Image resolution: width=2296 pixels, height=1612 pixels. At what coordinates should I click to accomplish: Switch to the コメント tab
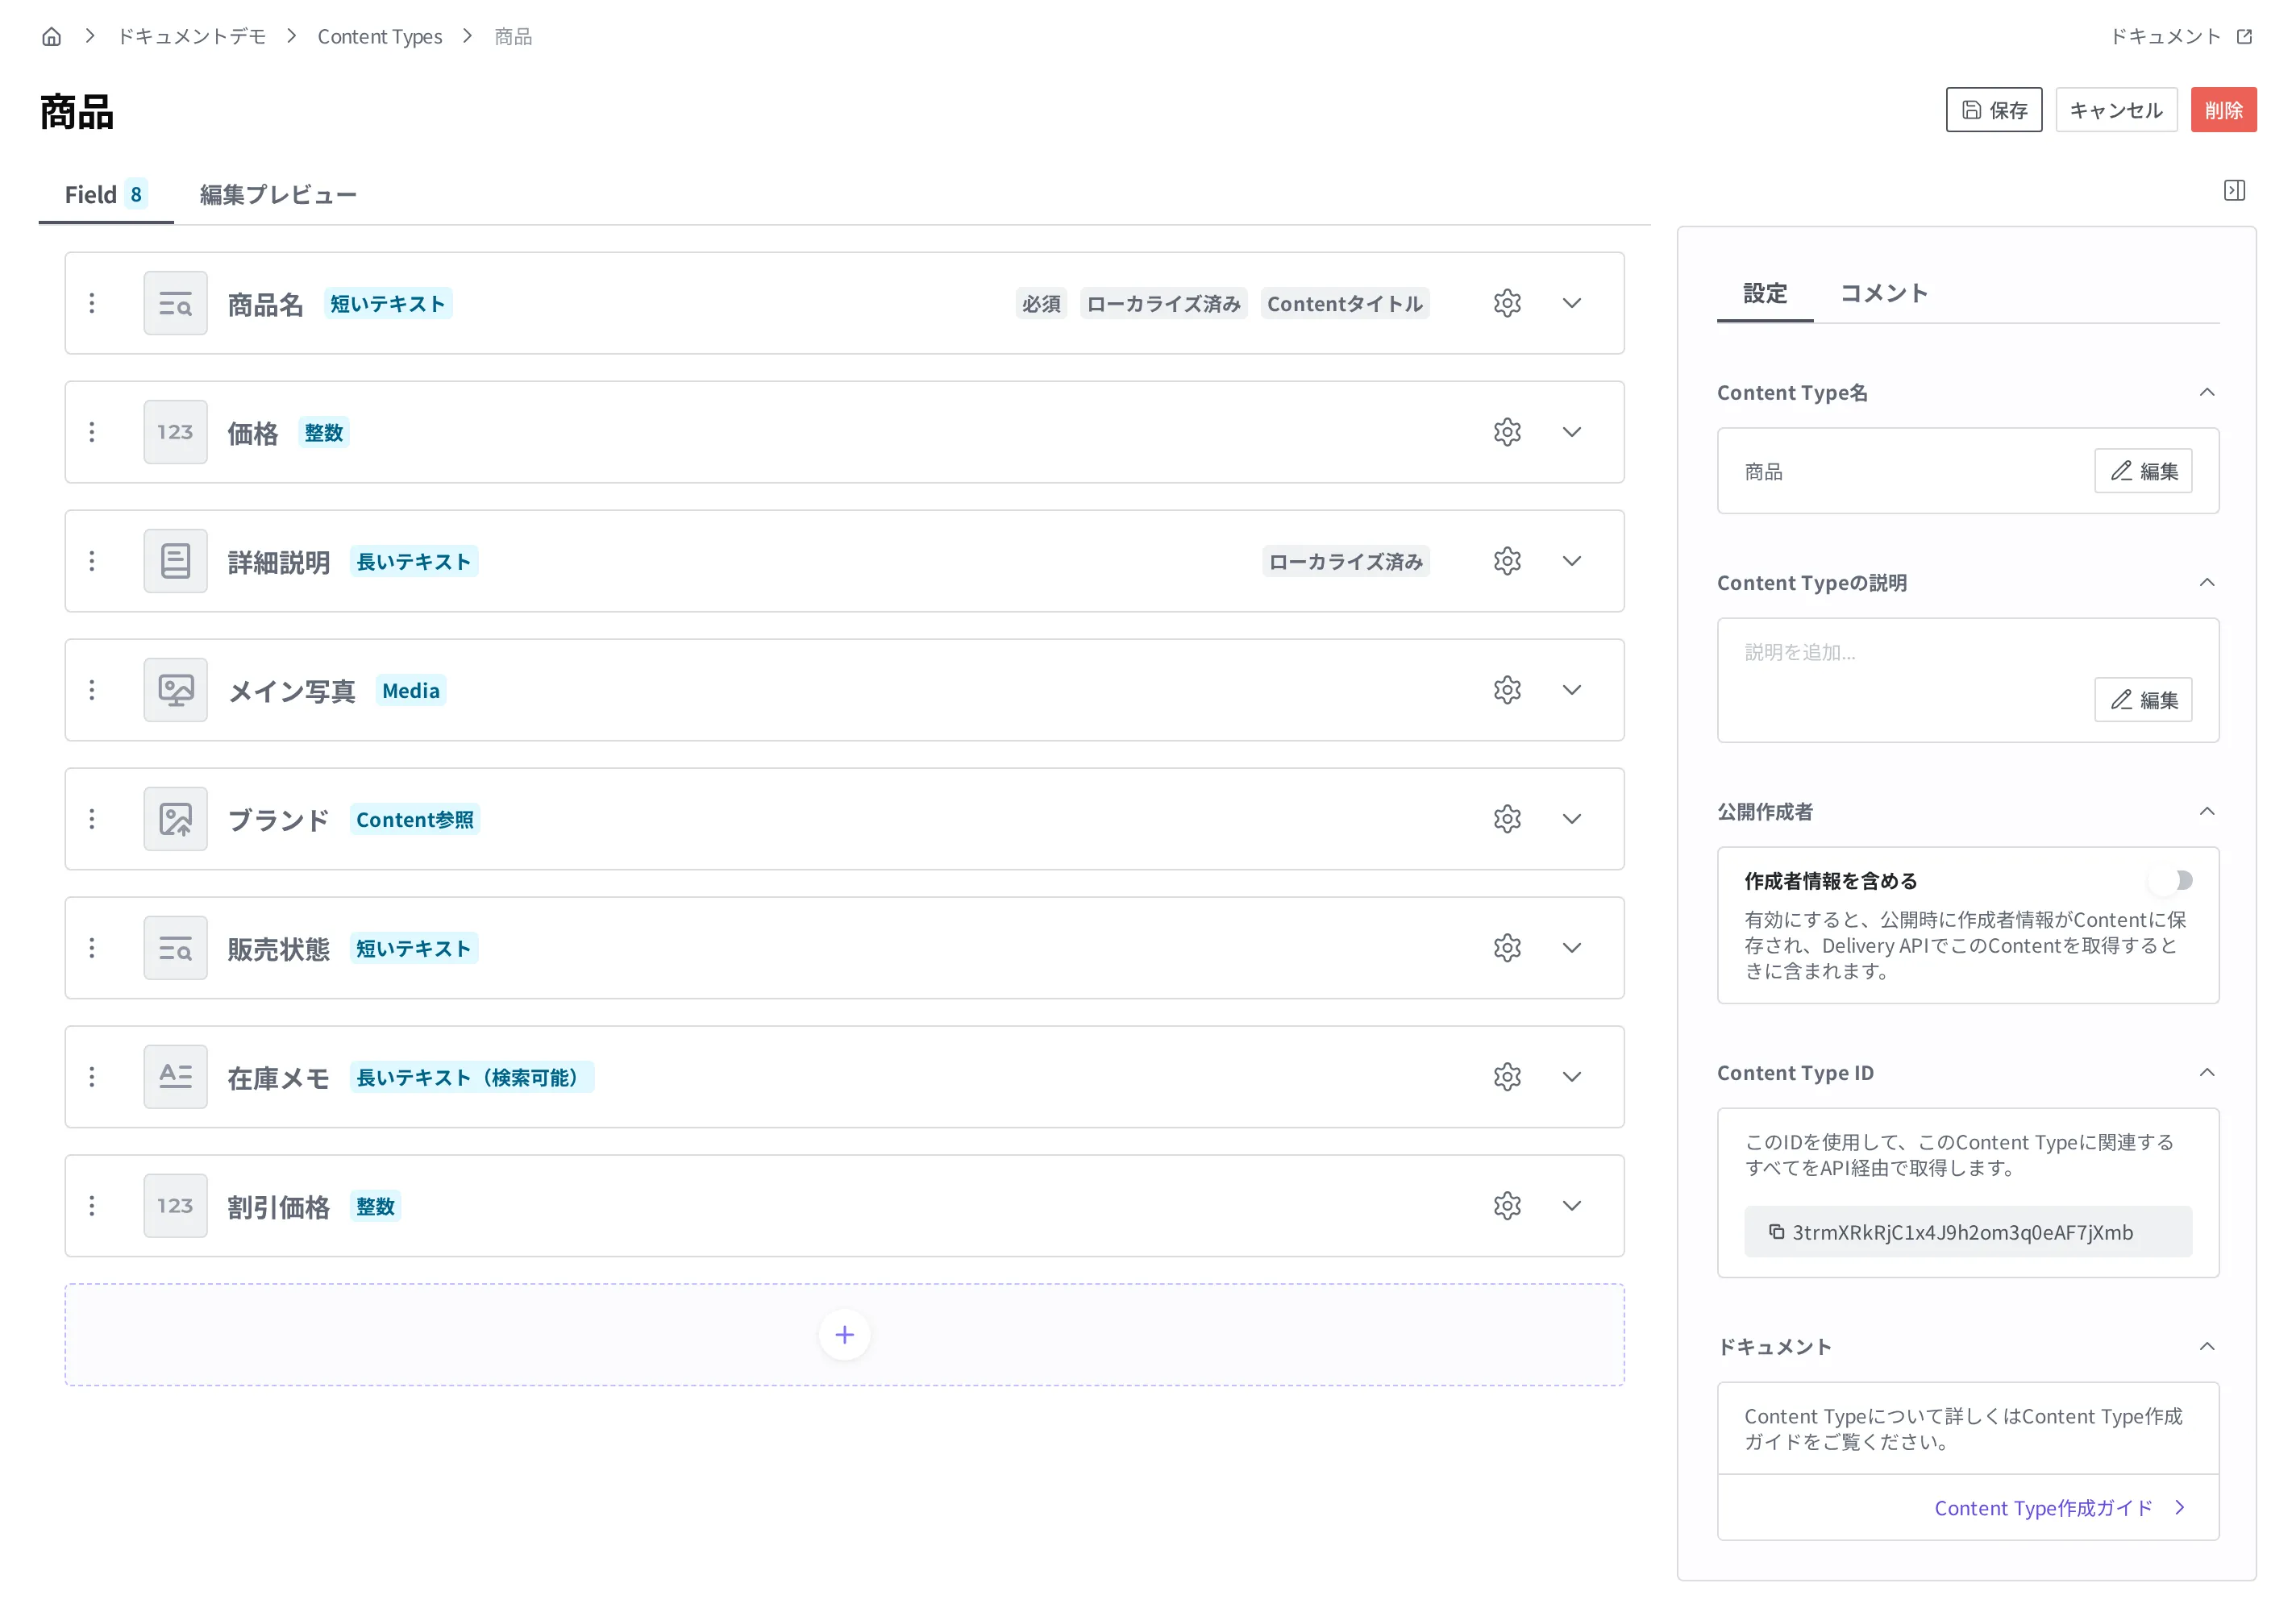(x=1884, y=293)
